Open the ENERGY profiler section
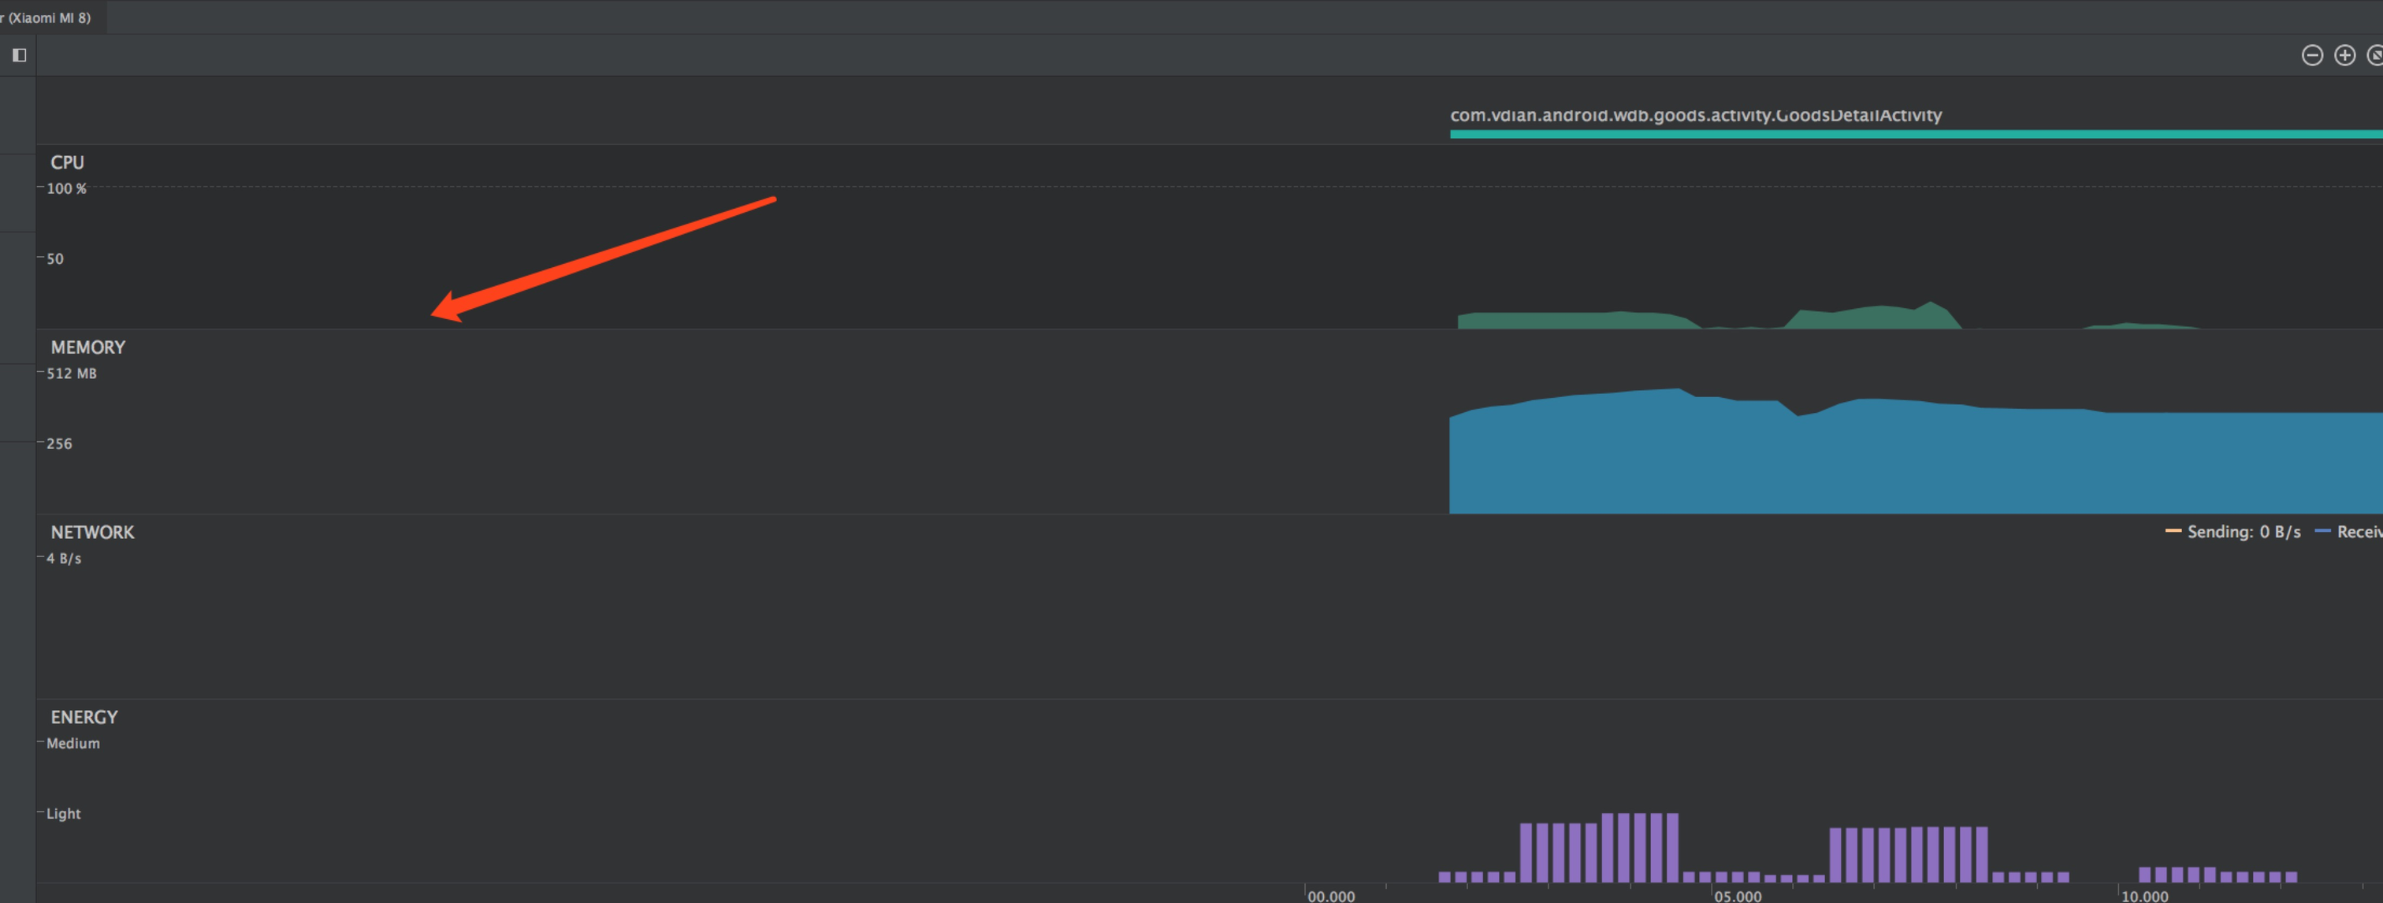 pyautogui.click(x=84, y=718)
